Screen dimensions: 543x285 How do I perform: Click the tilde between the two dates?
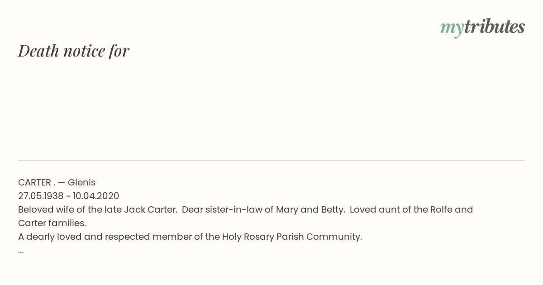pos(68,196)
